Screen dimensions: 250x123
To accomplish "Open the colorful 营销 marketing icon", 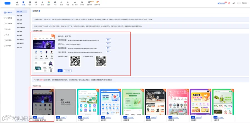I will (49, 3).
